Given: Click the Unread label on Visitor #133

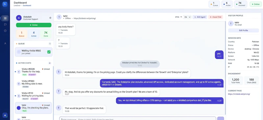Looking at the screenshot, I should click(46, 93).
